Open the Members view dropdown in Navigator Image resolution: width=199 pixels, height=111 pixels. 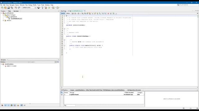[x=15, y=62]
